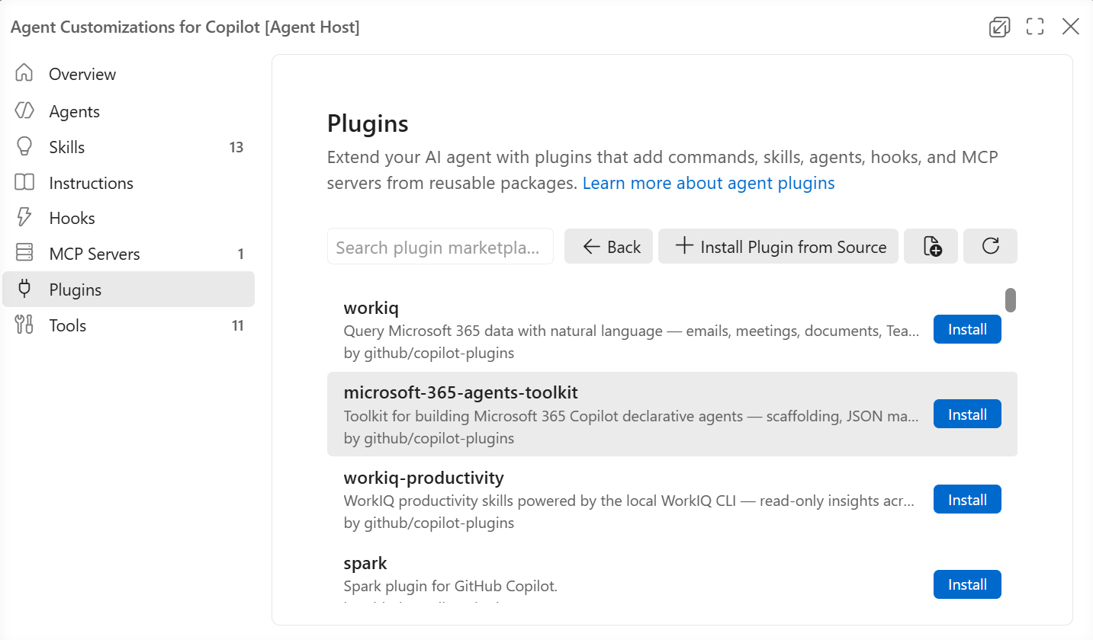
Task: Click the MCP Servers icon
Action: (x=24, y=253)
